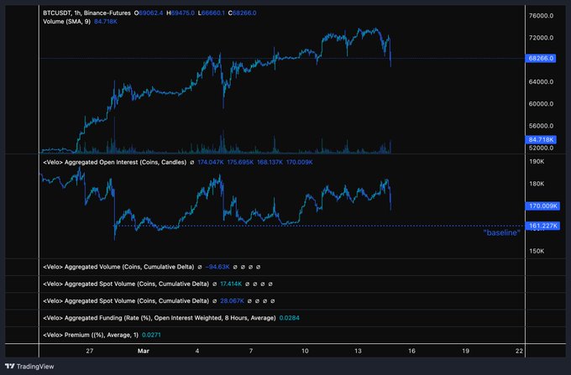The image size is (571, 375).
Task: Click the spot delta value 28.067K
Action: (x=232, y=301)
